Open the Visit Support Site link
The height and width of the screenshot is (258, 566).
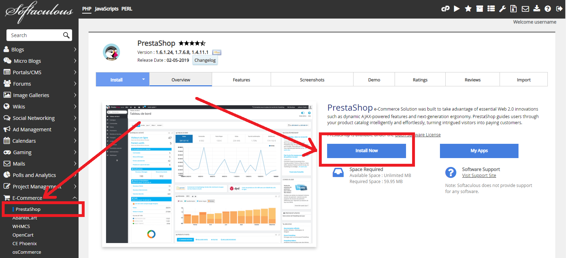[x=479, y=176]
